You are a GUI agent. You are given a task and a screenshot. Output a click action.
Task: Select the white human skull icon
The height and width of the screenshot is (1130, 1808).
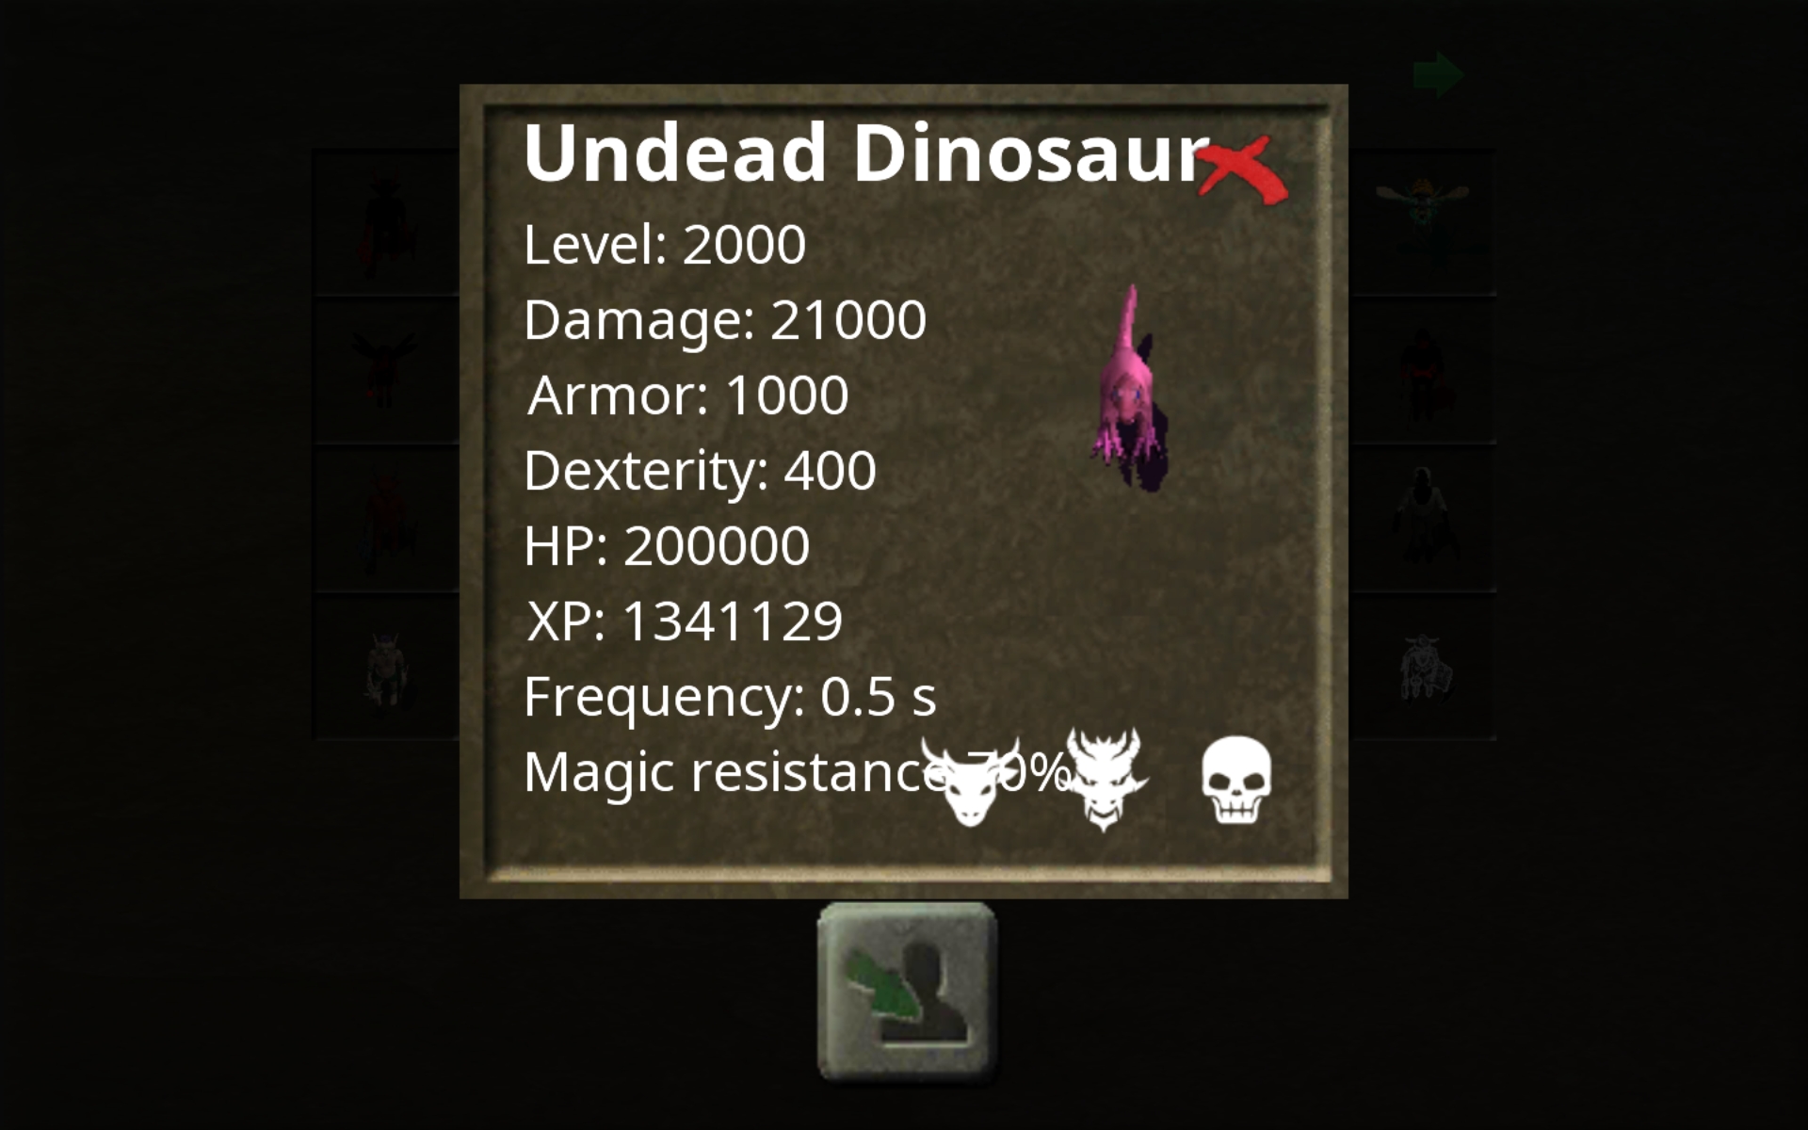(1235, 781)
